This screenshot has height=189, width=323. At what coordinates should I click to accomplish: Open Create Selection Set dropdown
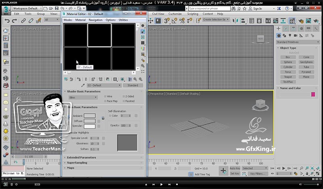click(x=216, y=19)
